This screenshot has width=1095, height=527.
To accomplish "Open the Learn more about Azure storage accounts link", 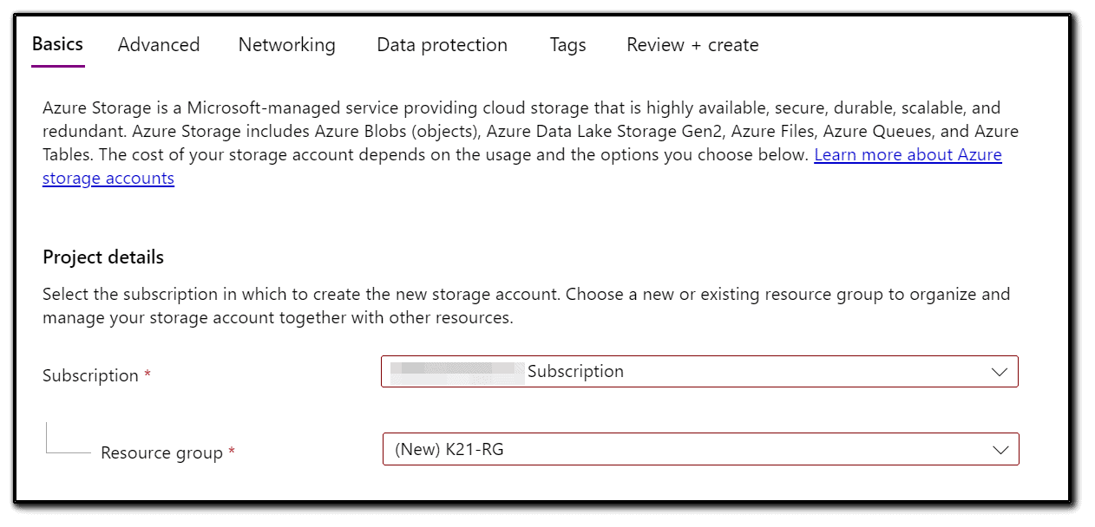I will coord(908,154).
